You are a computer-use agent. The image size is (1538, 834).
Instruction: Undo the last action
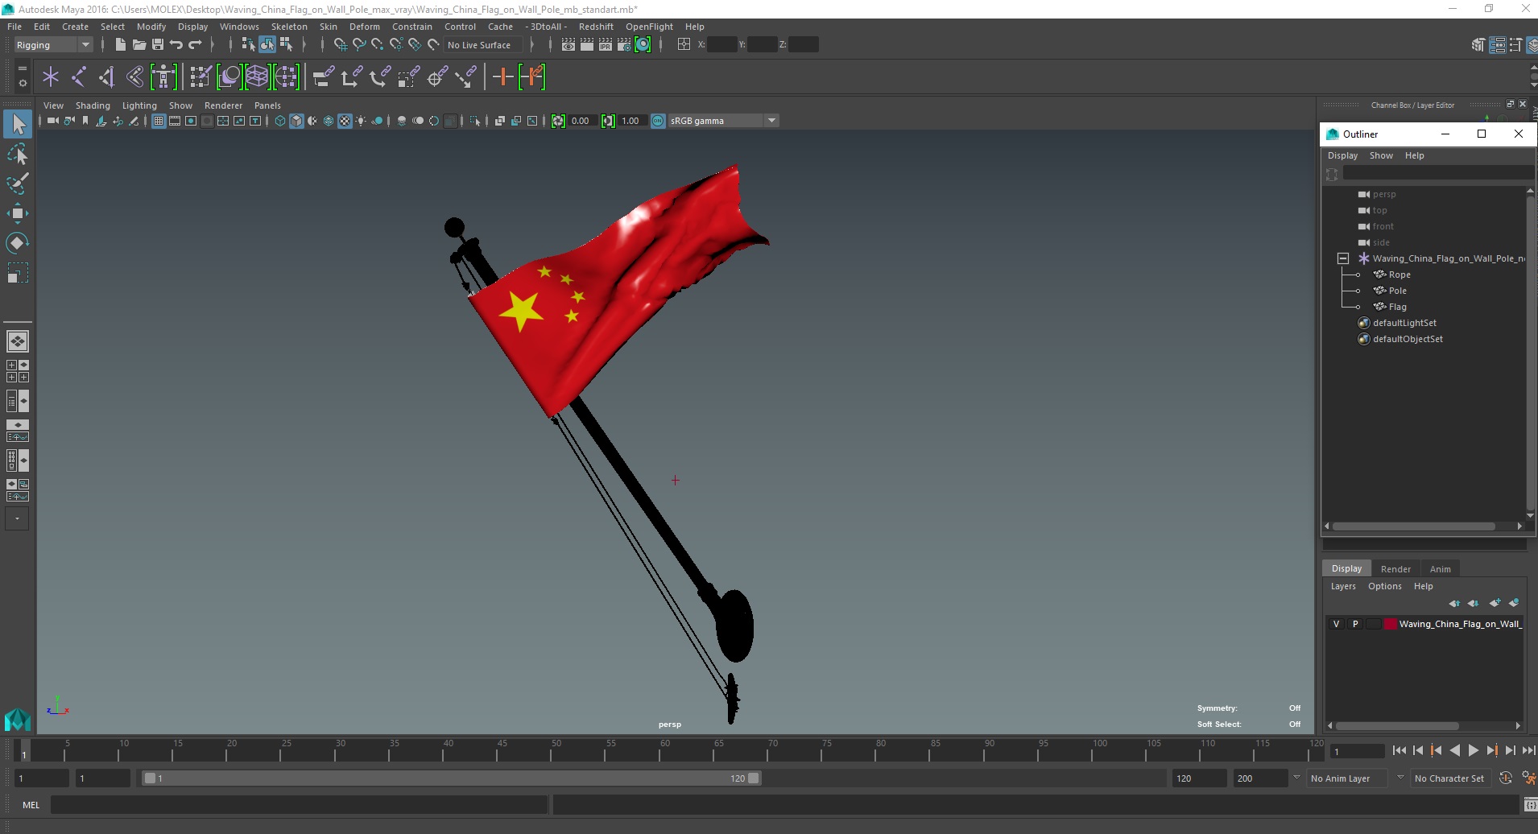(x=176, y=45)
